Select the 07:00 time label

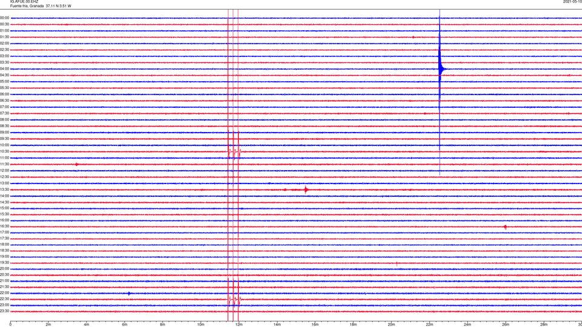click(x=5, y=107)
